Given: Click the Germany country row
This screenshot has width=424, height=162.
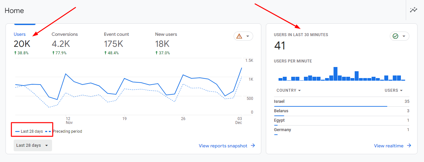Looking at the screenshot, I should tap(342, 130).
